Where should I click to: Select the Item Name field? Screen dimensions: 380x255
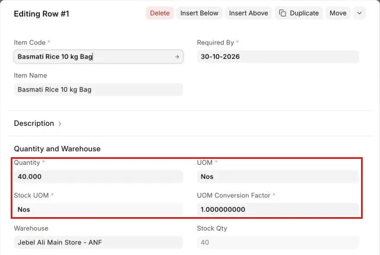click(99, 90)
